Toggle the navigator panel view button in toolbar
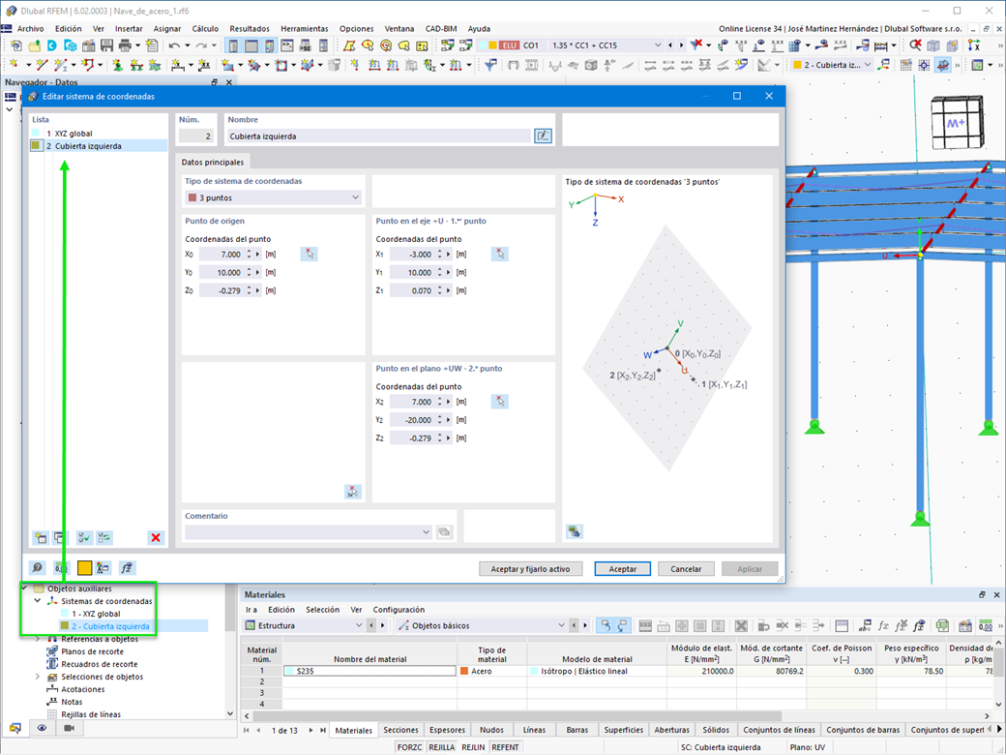The image size is (1006, 755). click(233, 45)
